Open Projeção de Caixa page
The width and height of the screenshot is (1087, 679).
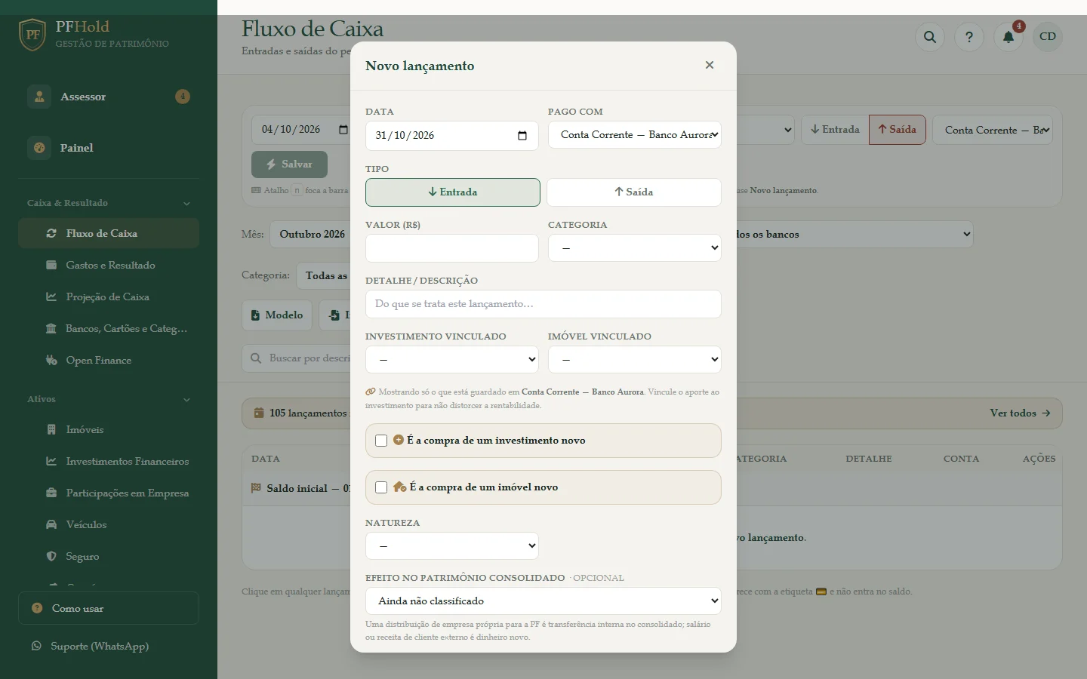pyautogui.click(x=109, y=297)
